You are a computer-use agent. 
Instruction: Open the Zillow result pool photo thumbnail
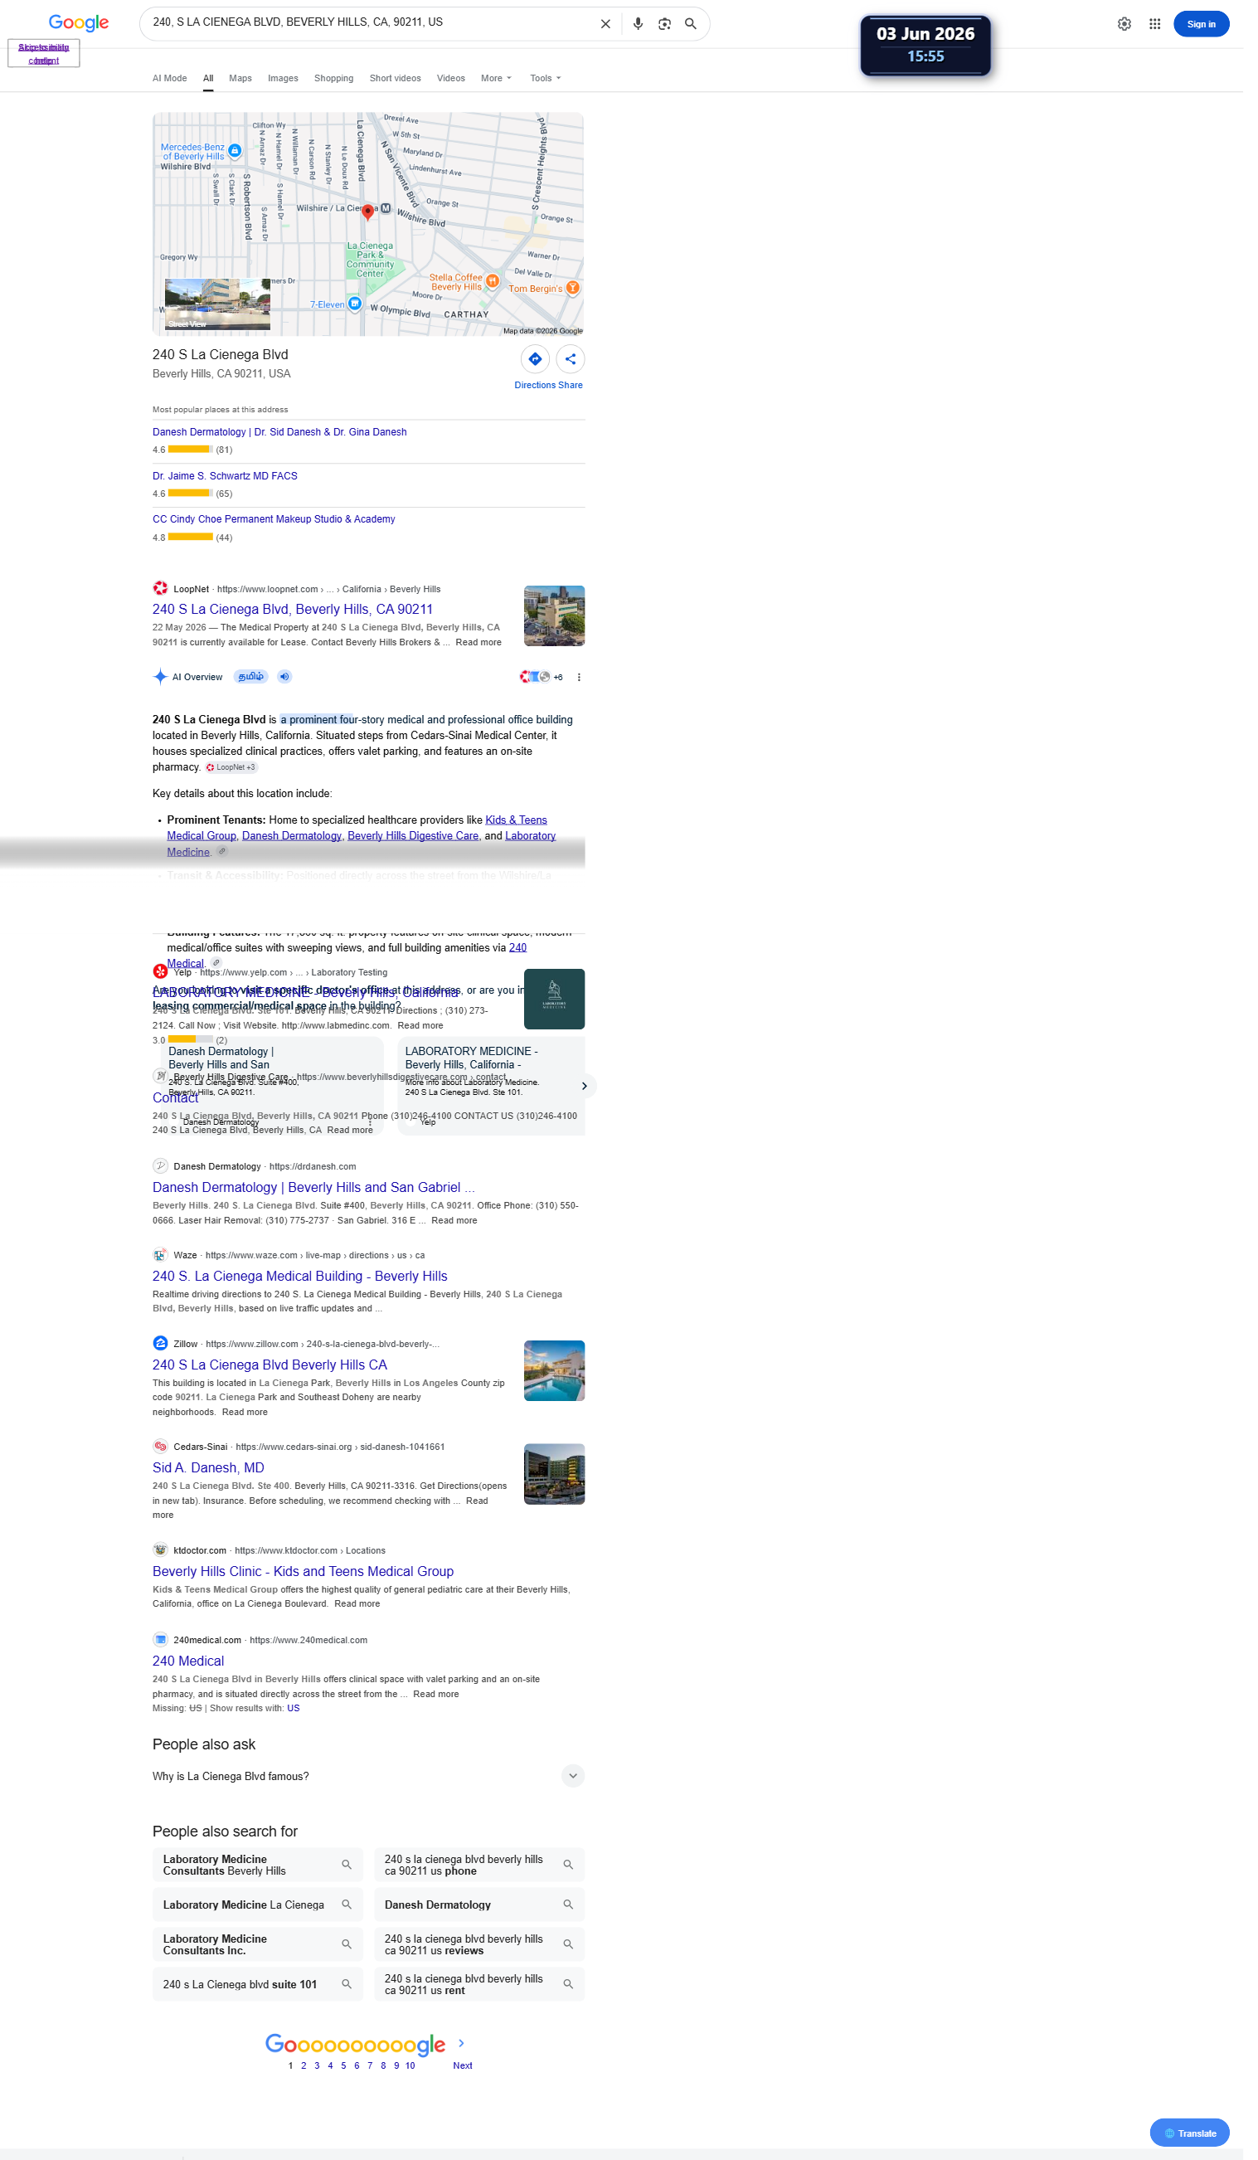click(x=555, y=1371)
